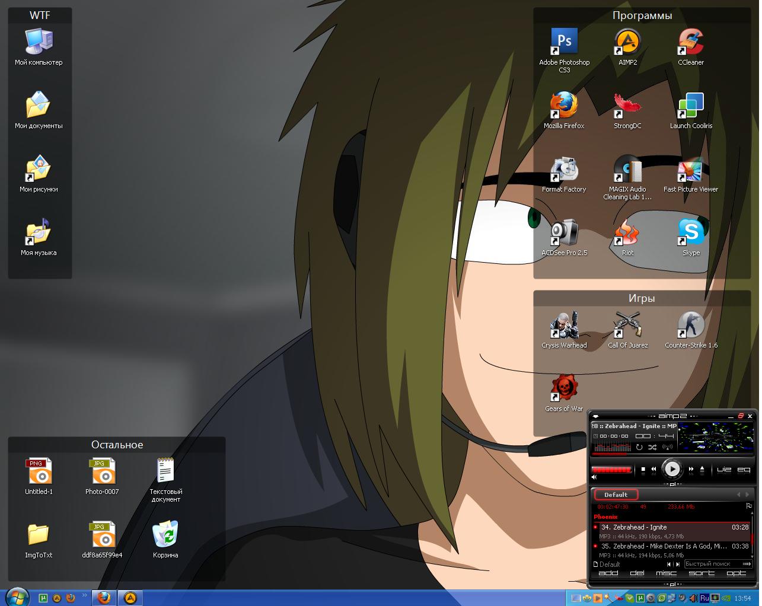Screen dimensions: 762x606
Task: Click previous playlist tab arrow
Action: pos(738,495)
